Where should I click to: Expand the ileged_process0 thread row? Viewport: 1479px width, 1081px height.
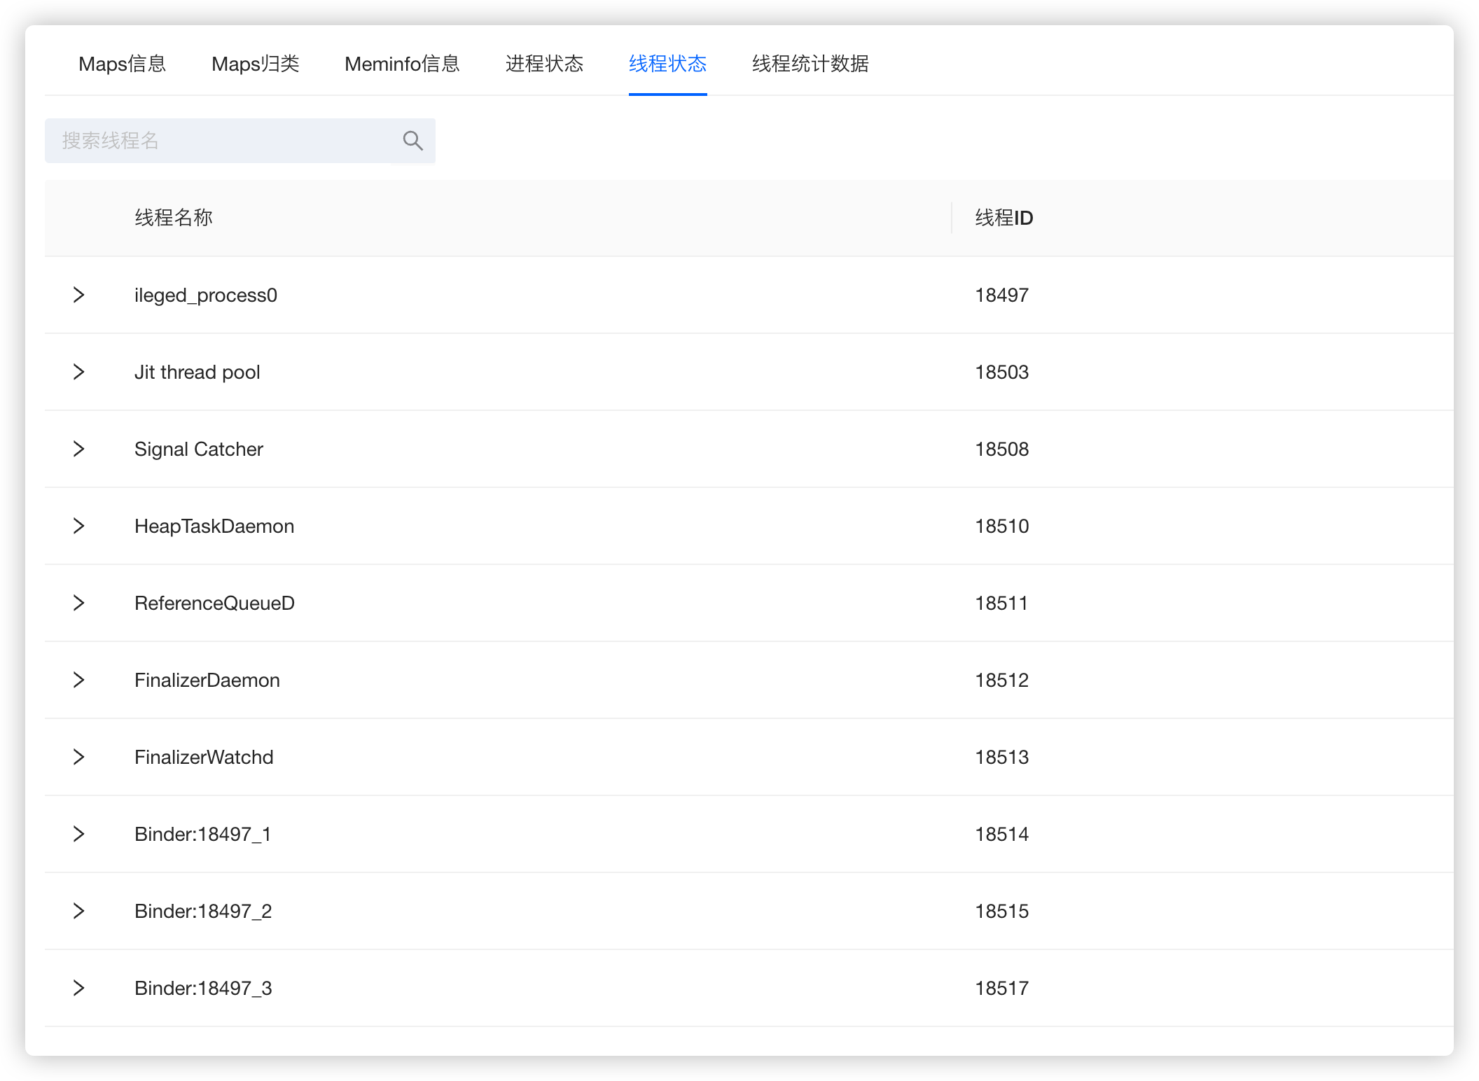coord(78,295)
